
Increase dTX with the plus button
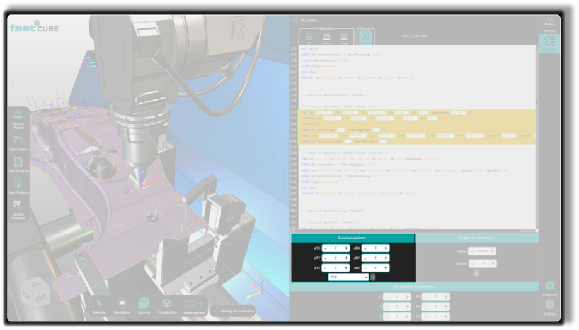[x=346, y=248]
